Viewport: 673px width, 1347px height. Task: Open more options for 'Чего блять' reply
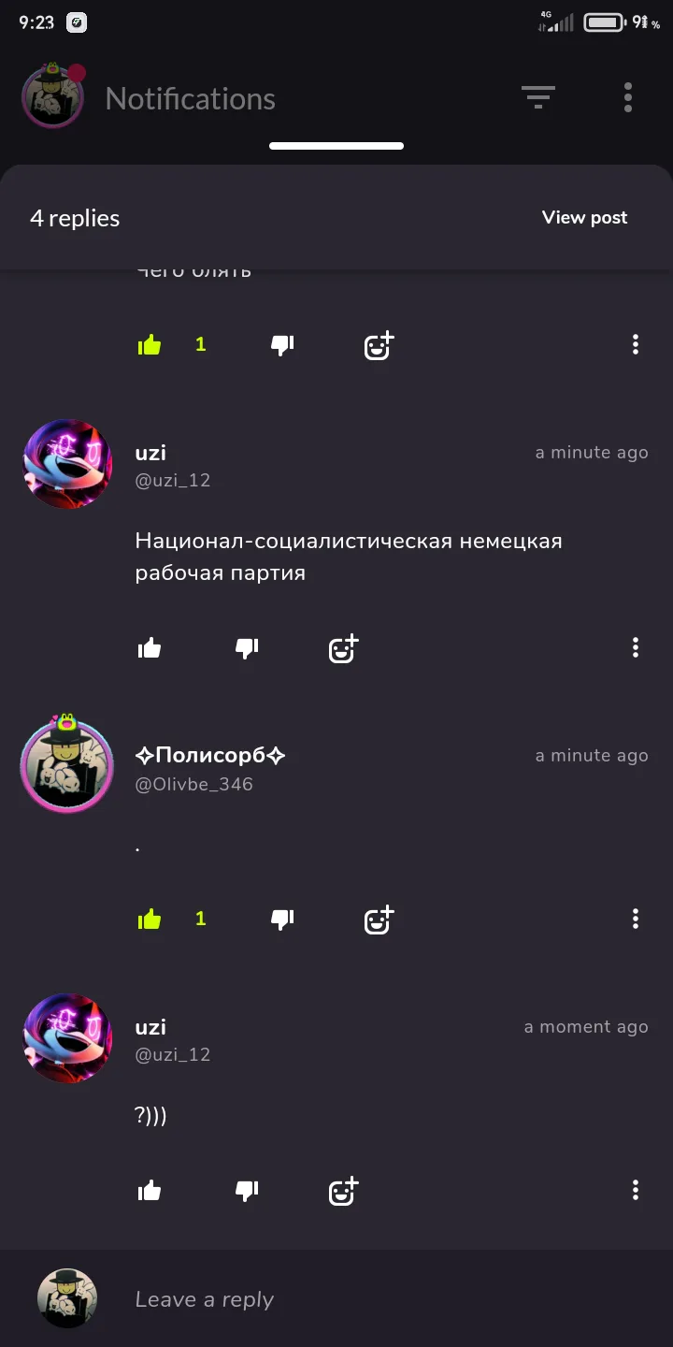point(636,344)
